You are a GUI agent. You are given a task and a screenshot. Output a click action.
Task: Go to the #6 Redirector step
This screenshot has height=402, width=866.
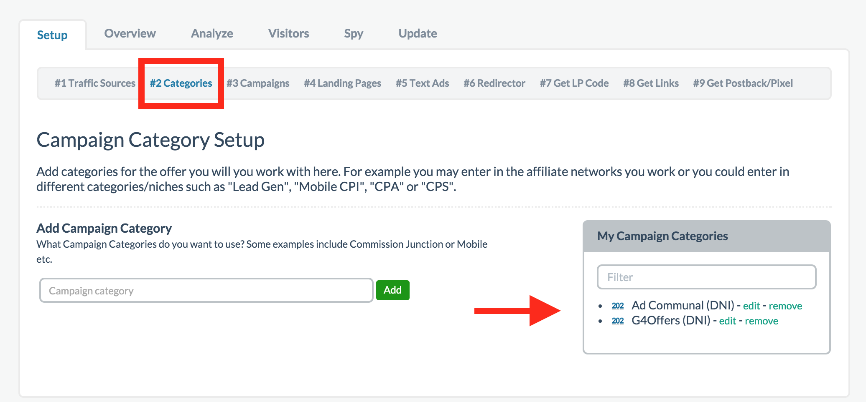click(x=494, y=83)
